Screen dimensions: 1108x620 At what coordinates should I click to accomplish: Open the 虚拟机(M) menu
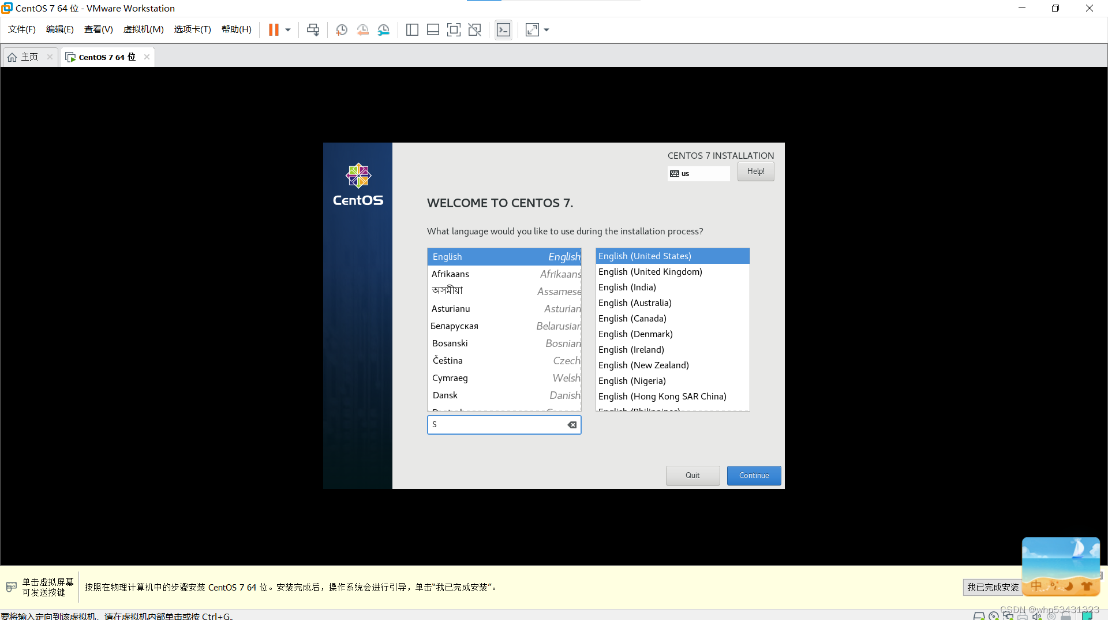coord(144,29)
